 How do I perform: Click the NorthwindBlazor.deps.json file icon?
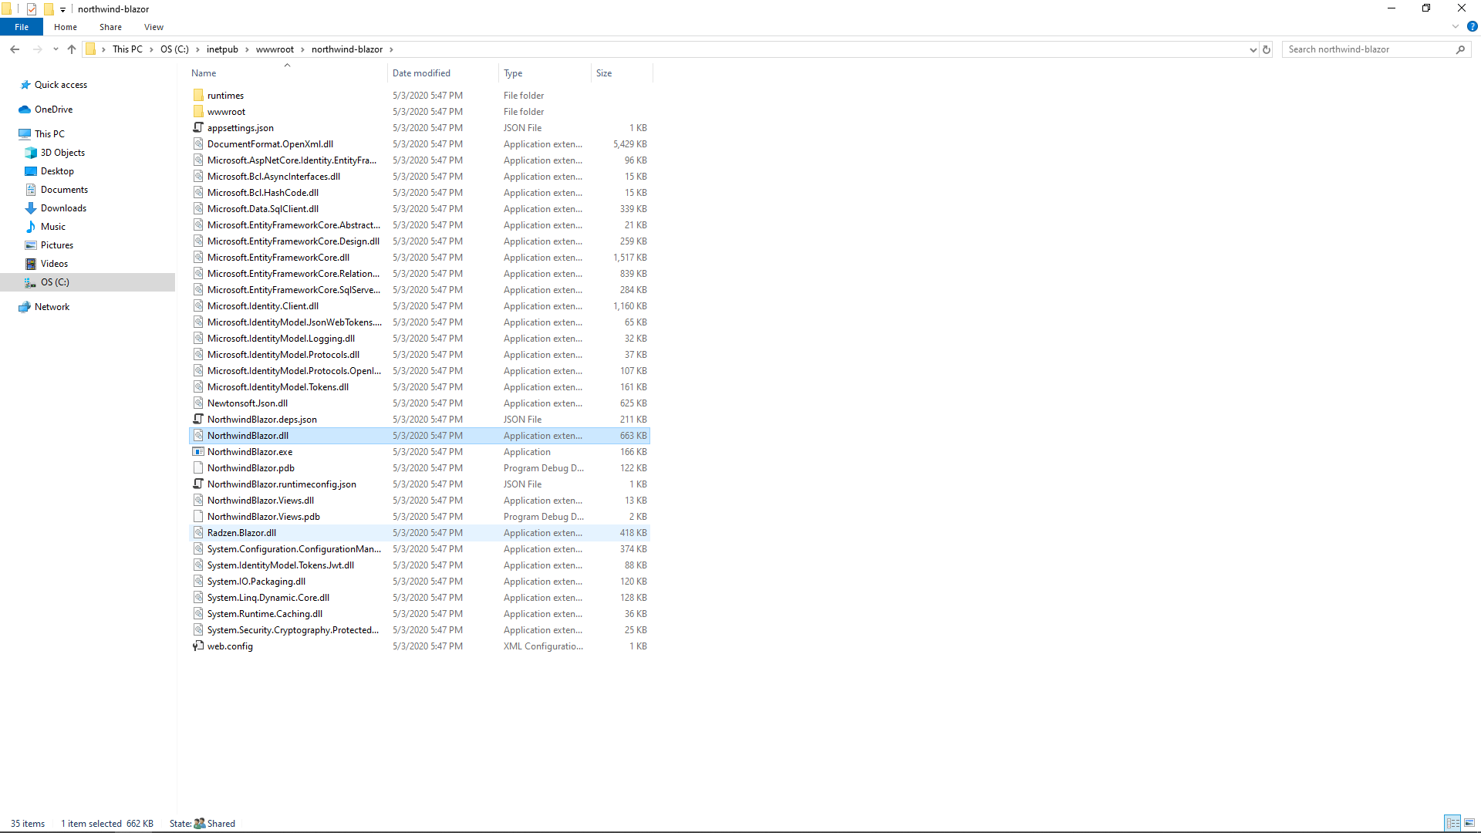[198, 419]
